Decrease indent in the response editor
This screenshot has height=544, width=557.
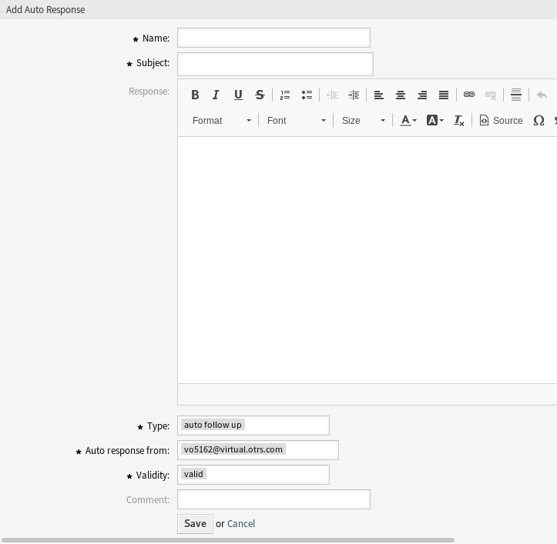[x=332, y=95]
